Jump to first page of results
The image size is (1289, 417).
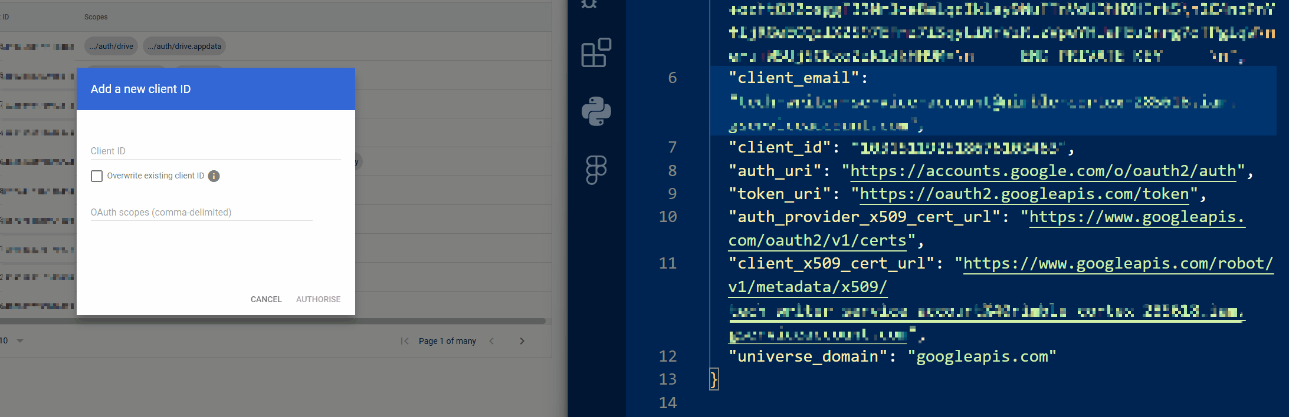coord(405,341)
